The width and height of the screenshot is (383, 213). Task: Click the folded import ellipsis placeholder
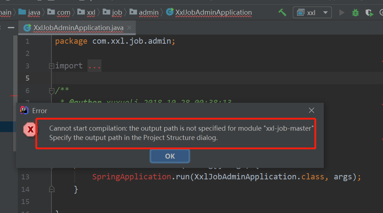click(x=94, y=66)
